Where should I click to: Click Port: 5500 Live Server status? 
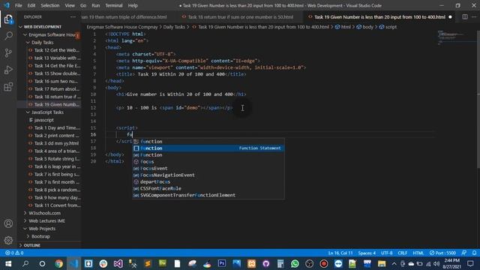pyautogui.click(x=442, y=253)
